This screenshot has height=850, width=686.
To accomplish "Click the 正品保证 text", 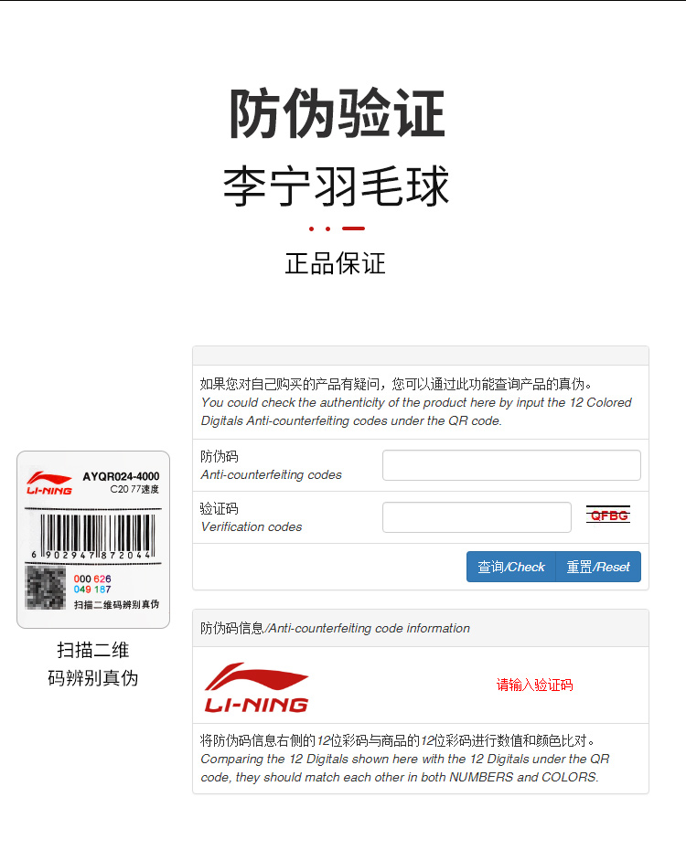I will pyautogui.click(x=335, y=264).
